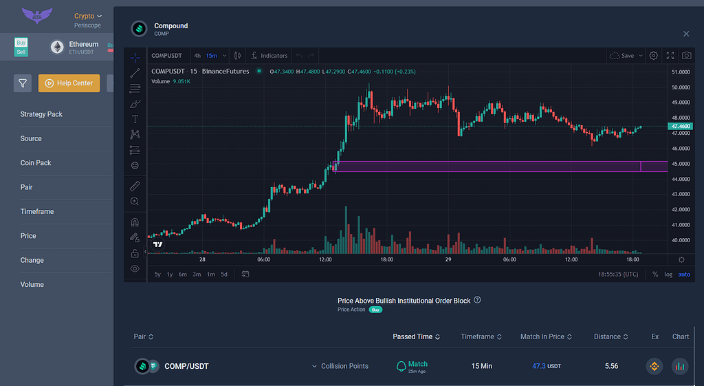Viewport: 704px width, 386px height.
Task: Close the Compound chart panel
Action: point(686,34)
